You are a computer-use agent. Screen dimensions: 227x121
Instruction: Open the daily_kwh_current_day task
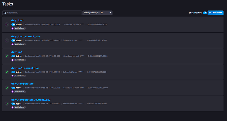coord(26,36)
